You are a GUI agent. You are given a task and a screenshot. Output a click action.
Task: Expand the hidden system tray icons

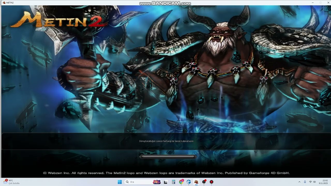tap(299, 182)
